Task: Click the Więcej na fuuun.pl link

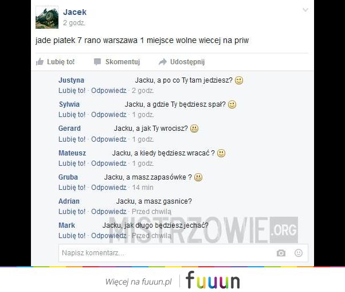Action: pyautogui.click(x=138, y=282)
